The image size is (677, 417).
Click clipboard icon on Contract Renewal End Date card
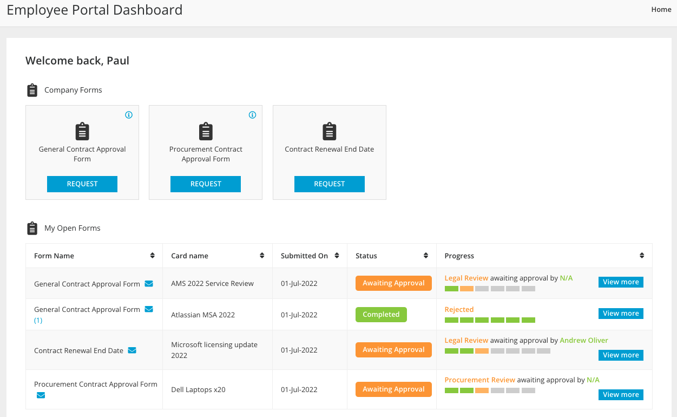point(330,132)
